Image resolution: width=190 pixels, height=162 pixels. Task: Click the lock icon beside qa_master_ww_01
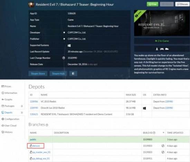[31, 152]
